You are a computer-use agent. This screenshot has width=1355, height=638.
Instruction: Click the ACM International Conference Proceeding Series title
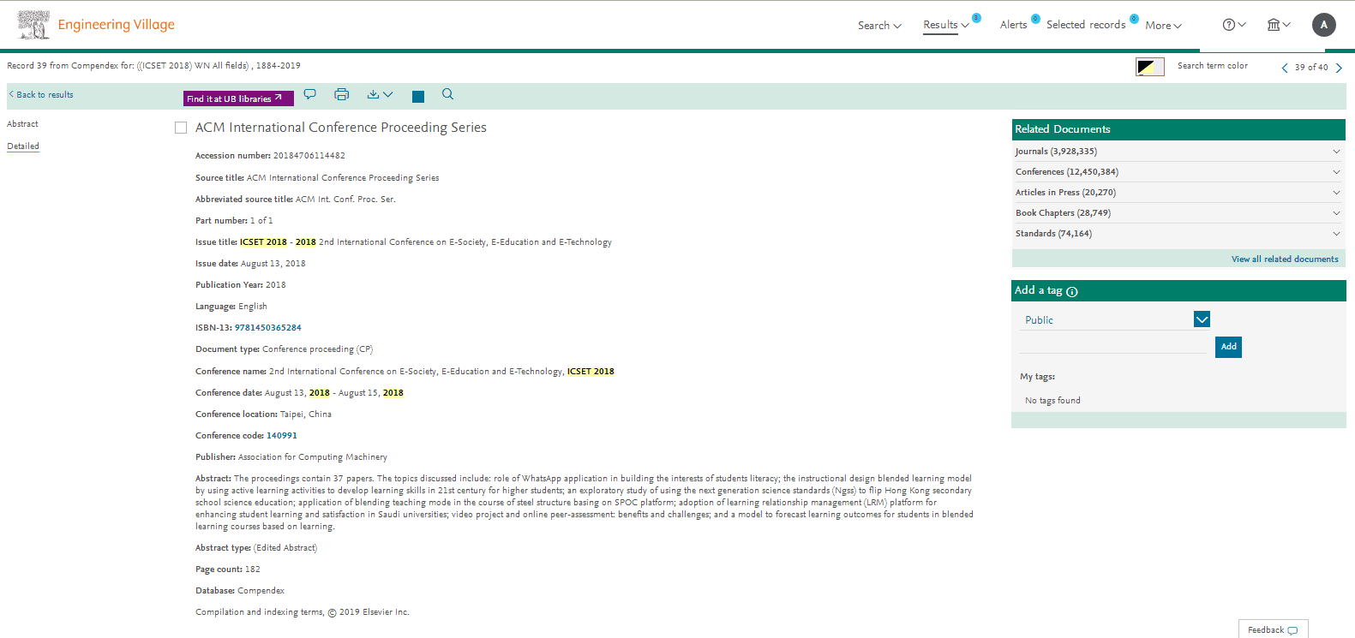341,128
